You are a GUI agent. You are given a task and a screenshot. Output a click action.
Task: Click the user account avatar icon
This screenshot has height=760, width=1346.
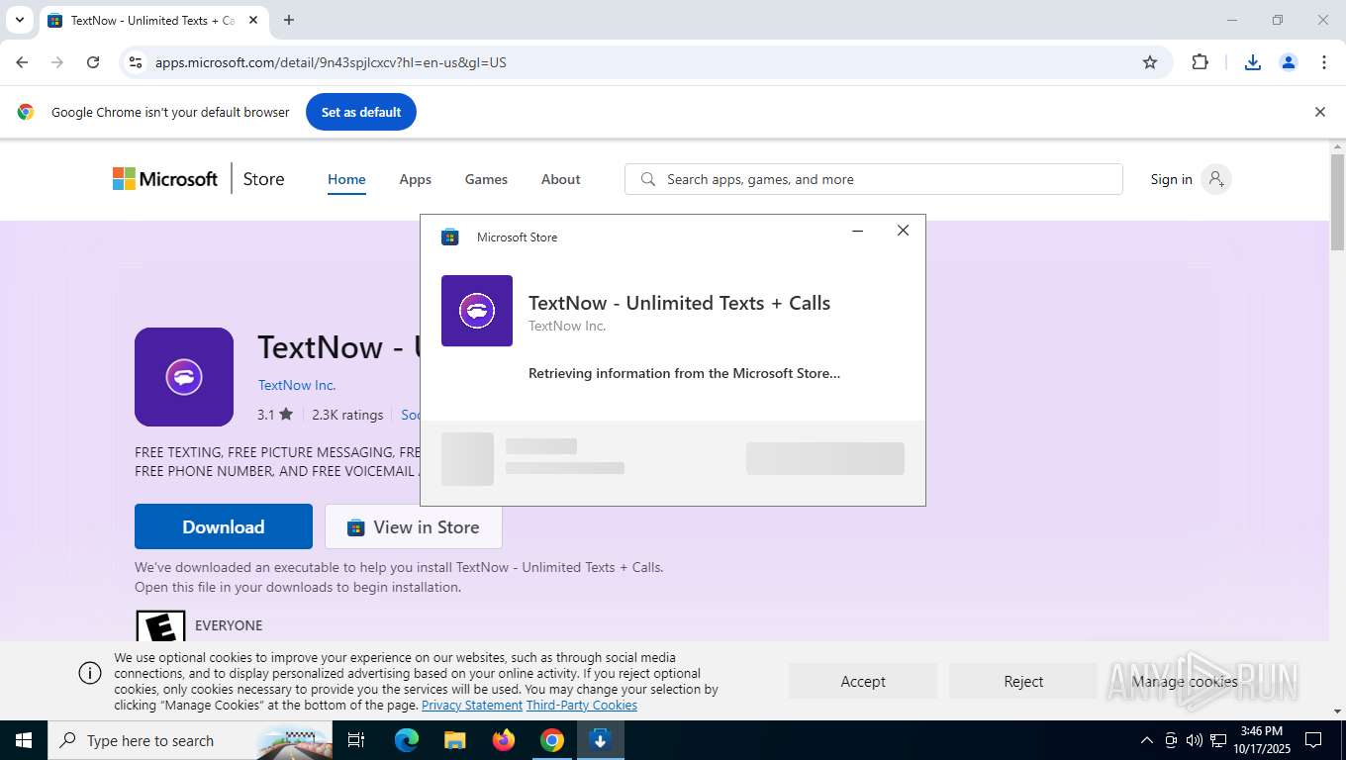[x=1216, y=179]
